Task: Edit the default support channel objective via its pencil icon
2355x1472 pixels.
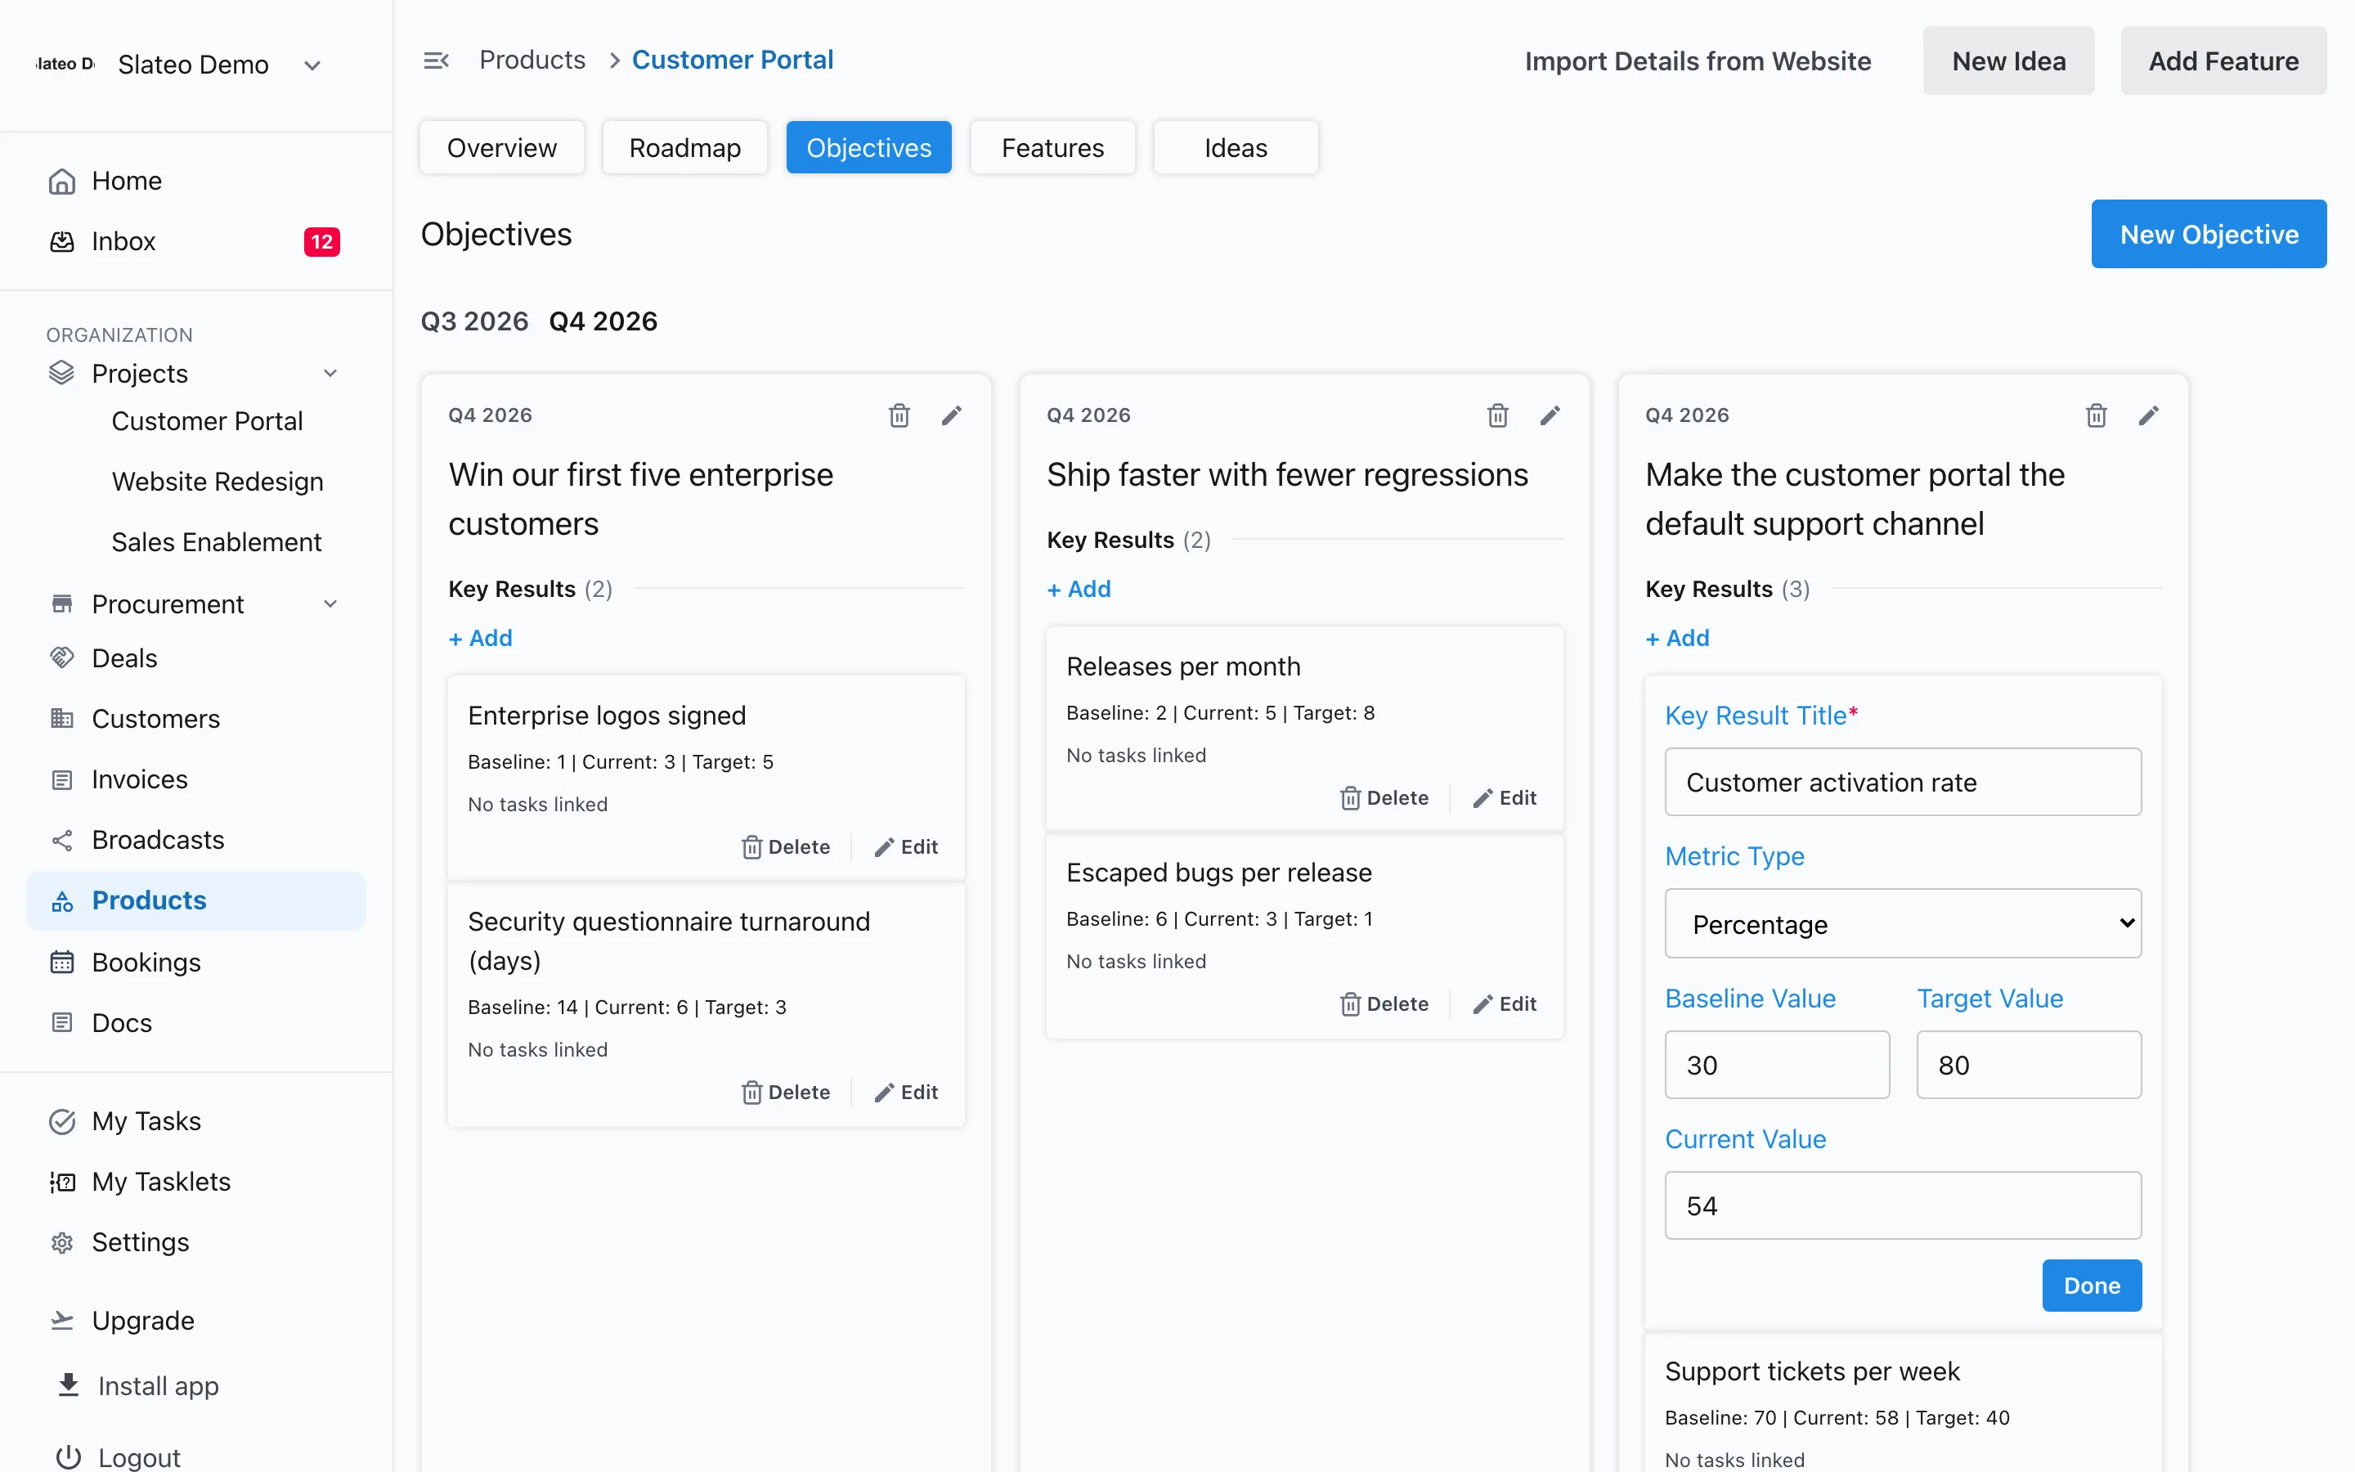Action: pyautogui.click(x=2149, y=415)
